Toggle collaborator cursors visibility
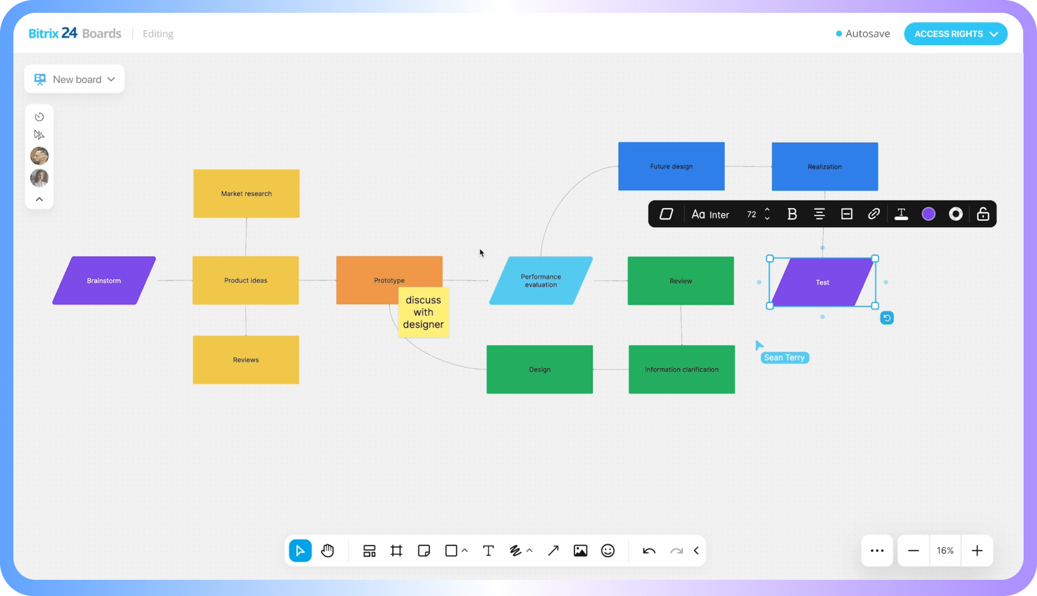This screenshot has height=596, width=1037. coord(39,134)
